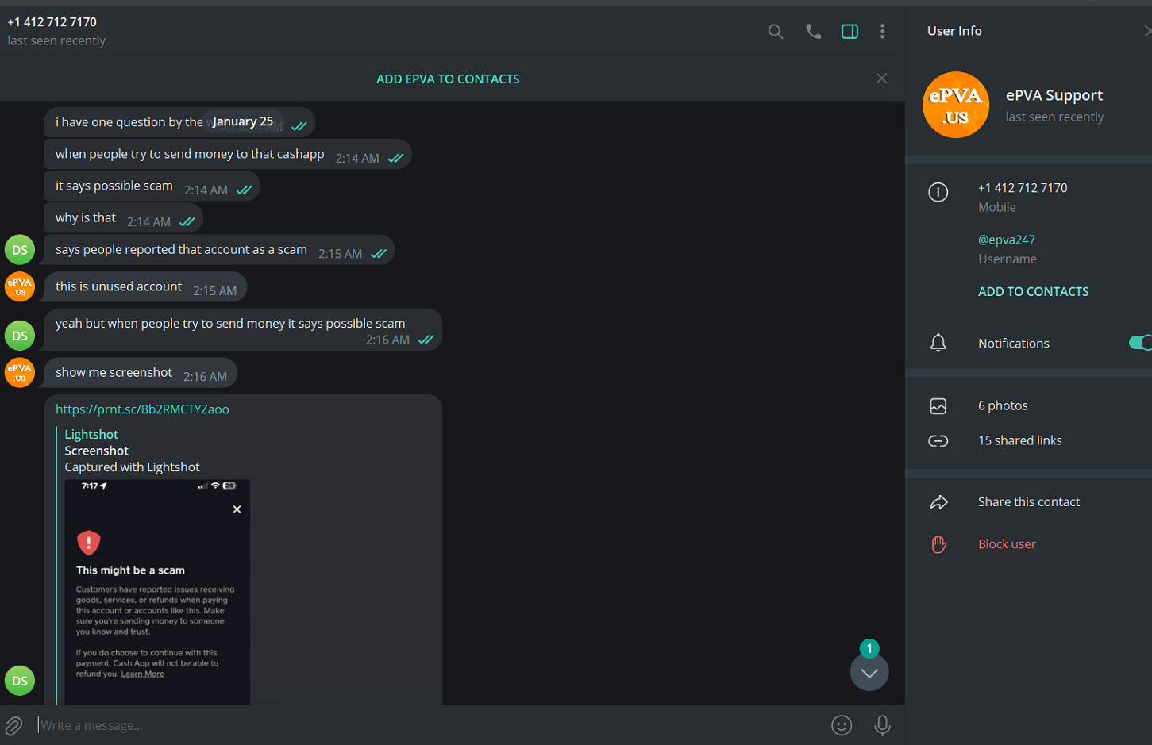The image size is (1152, 745).
Task: Click the notifications bell icon
Action: (938, 343)
